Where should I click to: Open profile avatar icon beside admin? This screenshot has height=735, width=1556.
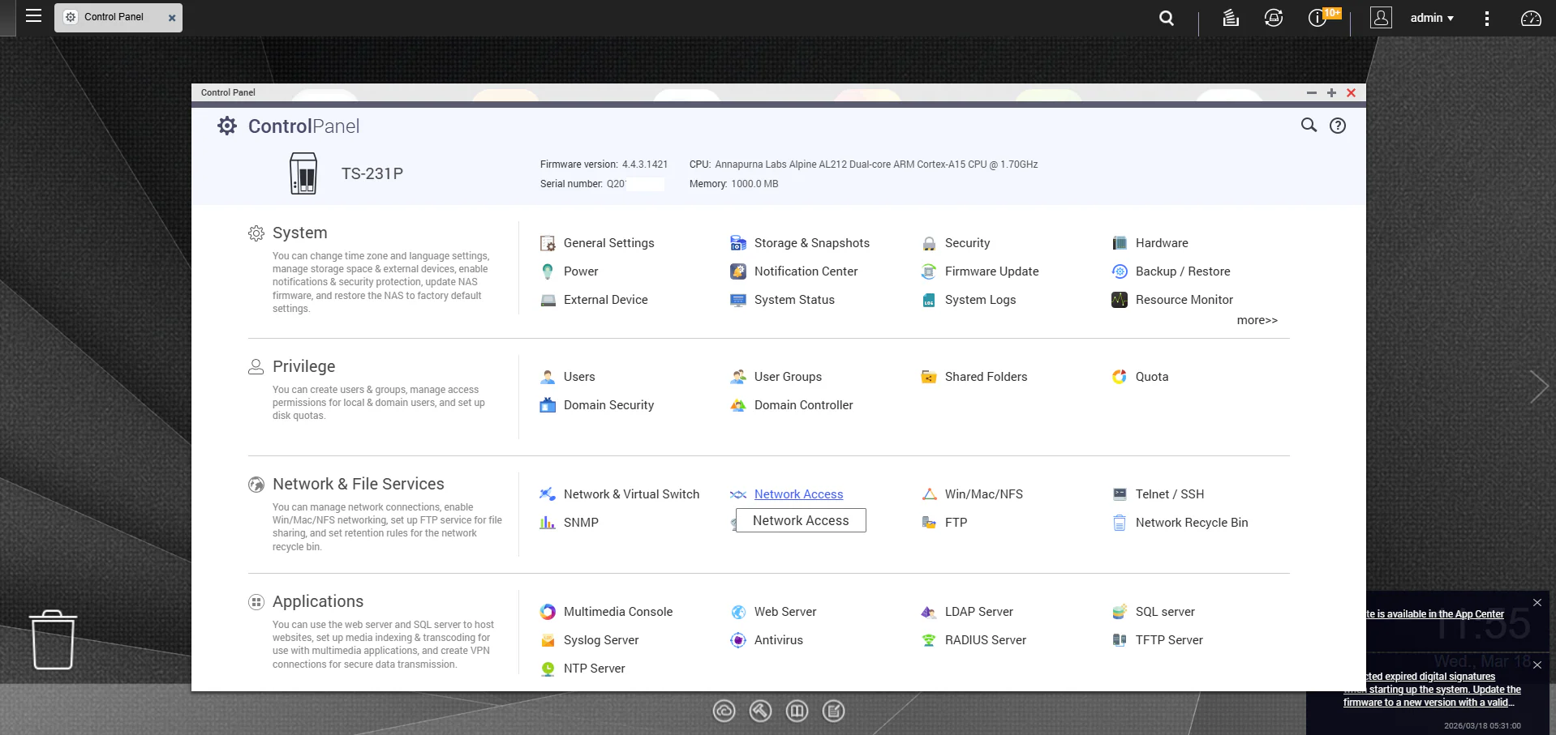[x=1381, y=17]
